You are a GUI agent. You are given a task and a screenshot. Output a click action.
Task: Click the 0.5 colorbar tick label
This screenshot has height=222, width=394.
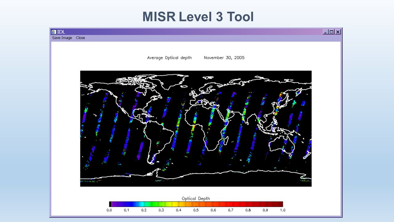coord(196,210)
